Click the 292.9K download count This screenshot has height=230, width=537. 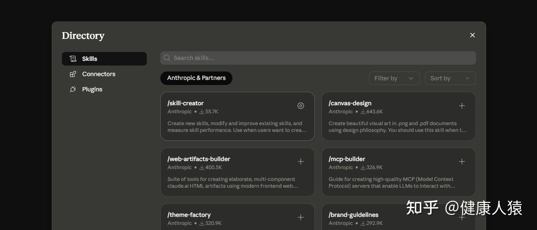(372, 223)
